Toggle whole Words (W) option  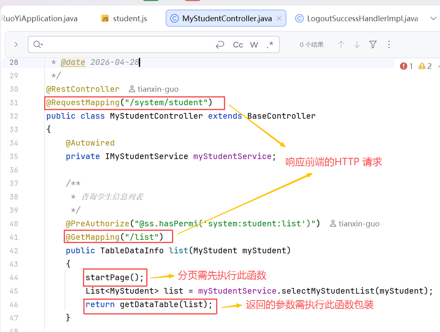pos(254,45)
